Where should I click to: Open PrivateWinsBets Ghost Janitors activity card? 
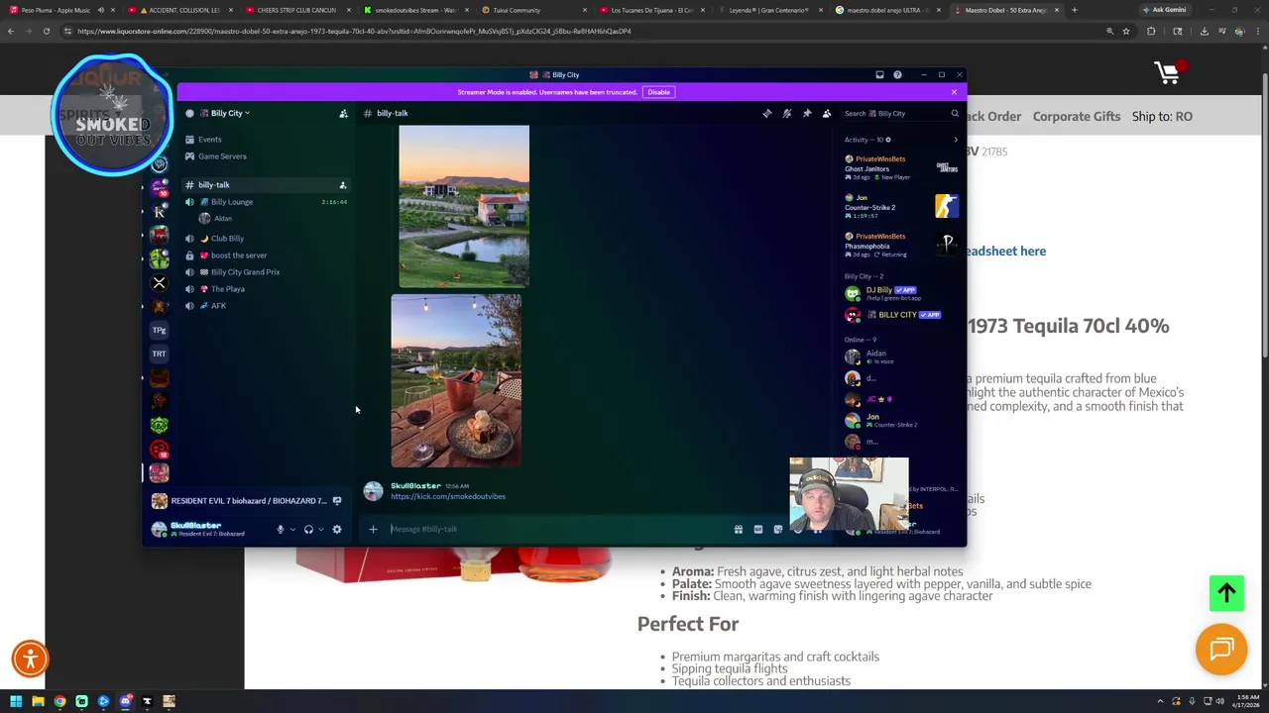900,168
